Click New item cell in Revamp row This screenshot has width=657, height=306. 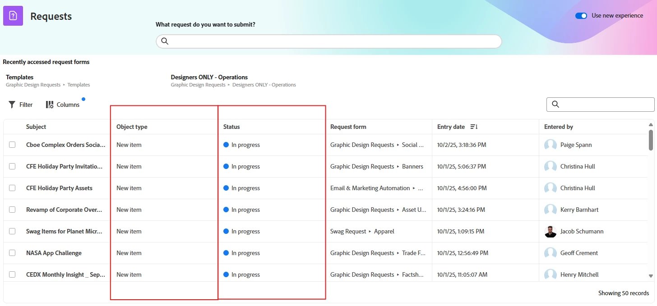pyautogui.click(x=129, y=210)
